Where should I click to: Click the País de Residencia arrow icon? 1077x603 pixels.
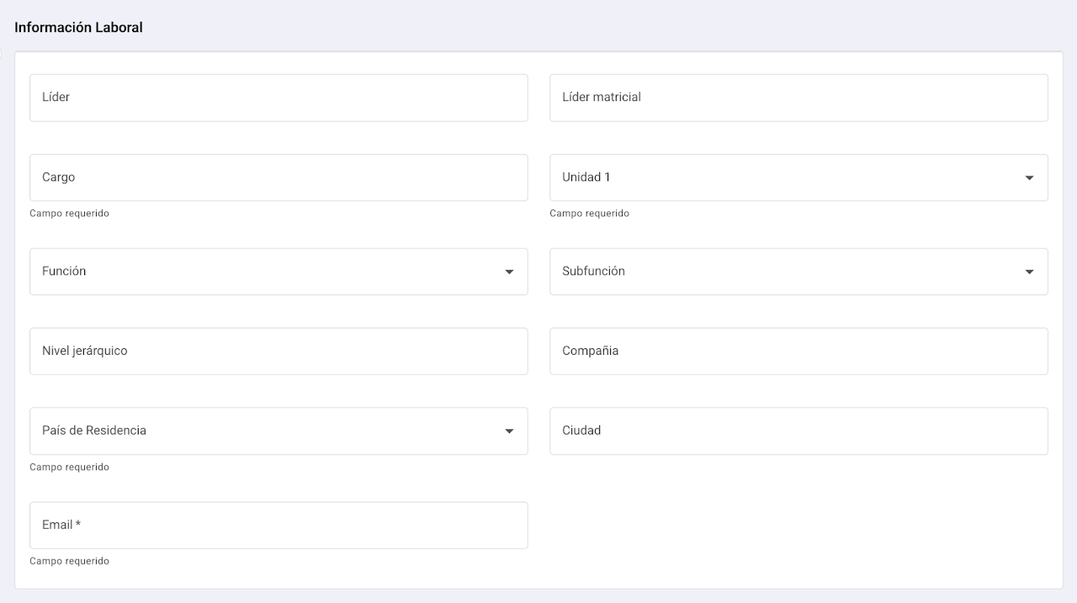pyautogui.click(x=509, y=431)
